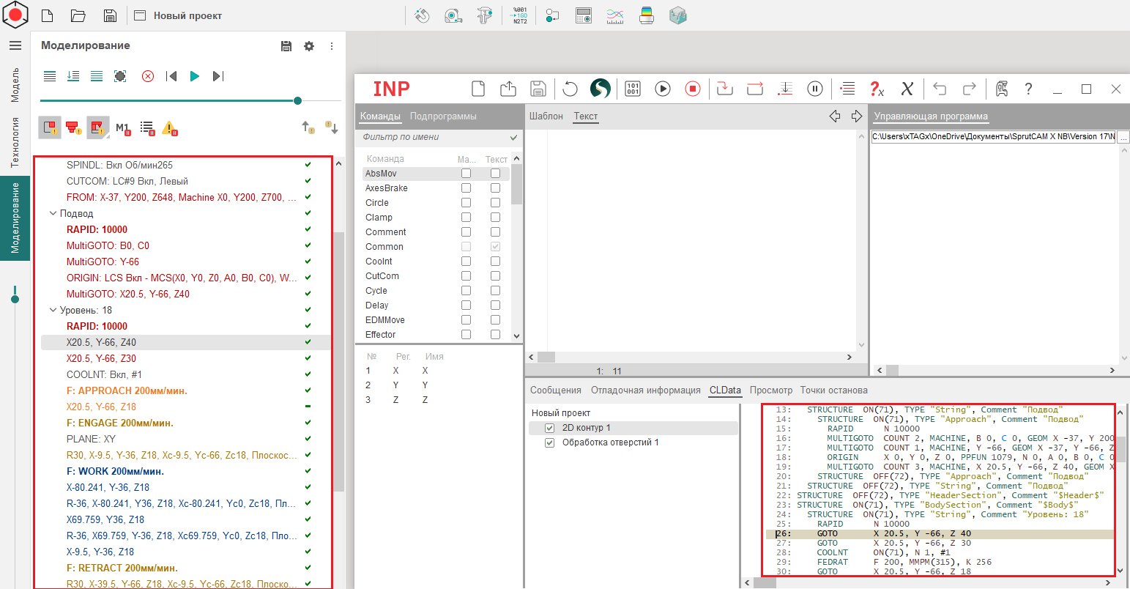Open the simulation settings gear

click(309, 46)
